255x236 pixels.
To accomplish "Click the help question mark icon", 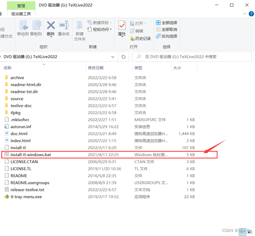I will pyautogui.click(x=251, y=14).
